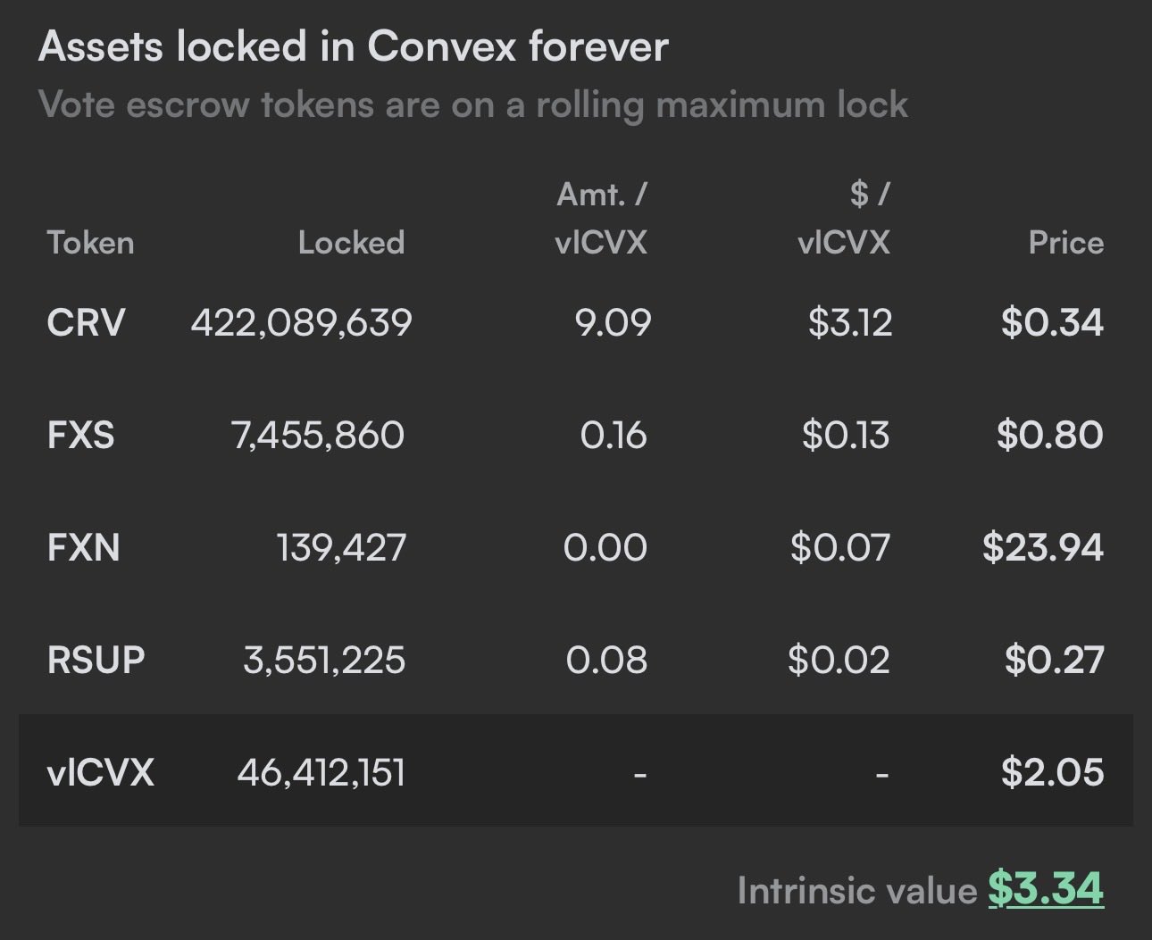
Task: Click the vote escrow tokens subtitle text
Action: coord(473,105)
